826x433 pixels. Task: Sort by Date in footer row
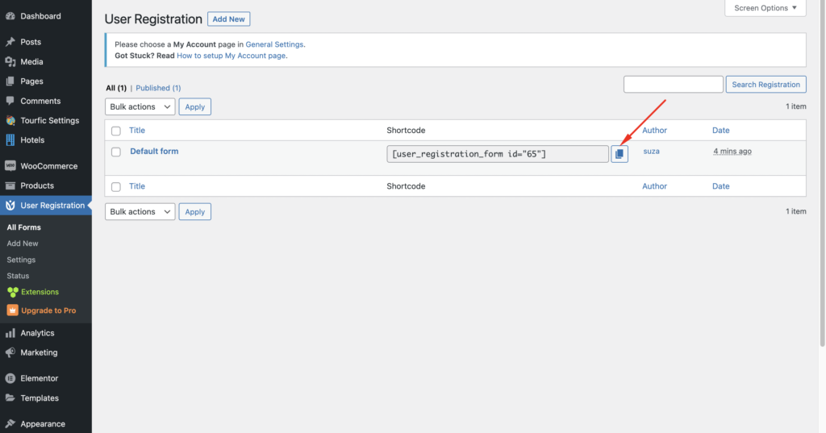tap(720, 186)
